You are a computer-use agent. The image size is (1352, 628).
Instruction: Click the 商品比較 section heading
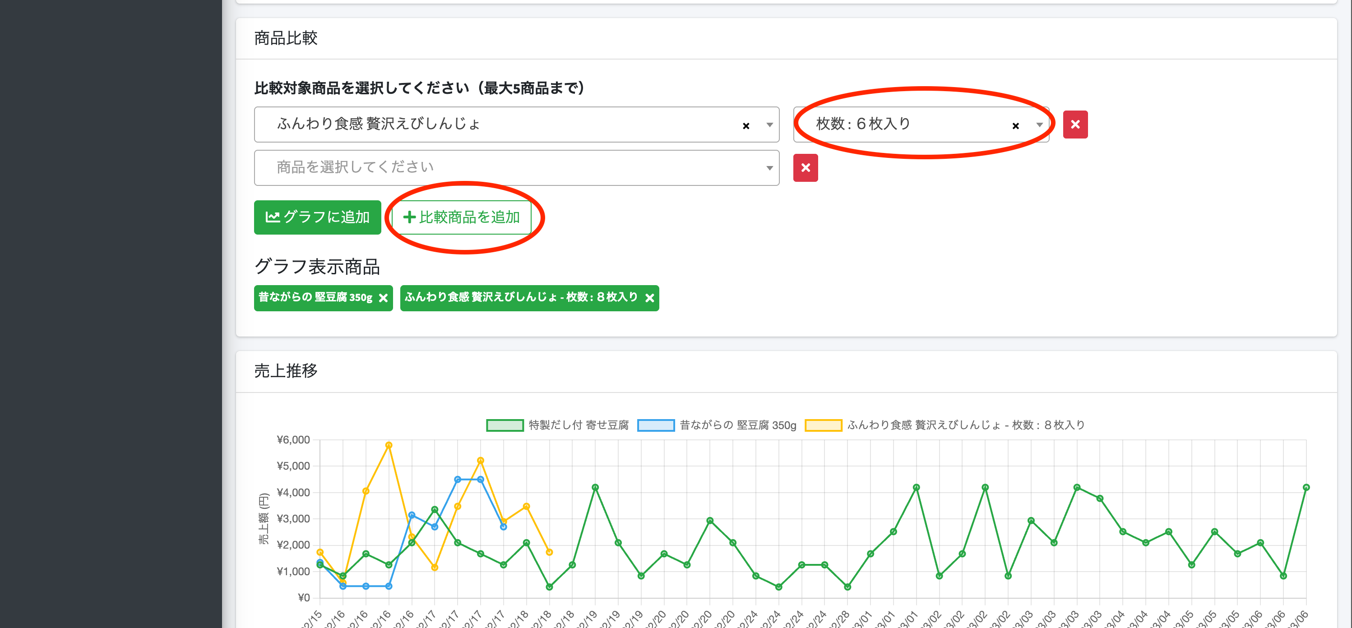coord(286,38)
